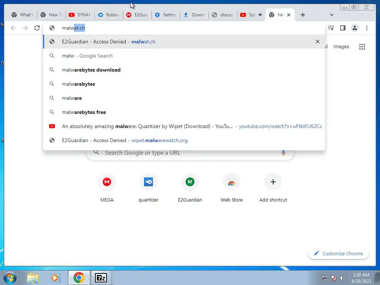
Task: Open the Images link
Action: [x=341, y=46]
